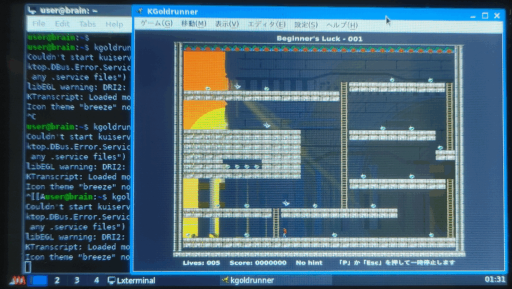Click the terminal window title bar icon
The height and width of the screenshot is (289, 512).
click(x=32, y=10)
